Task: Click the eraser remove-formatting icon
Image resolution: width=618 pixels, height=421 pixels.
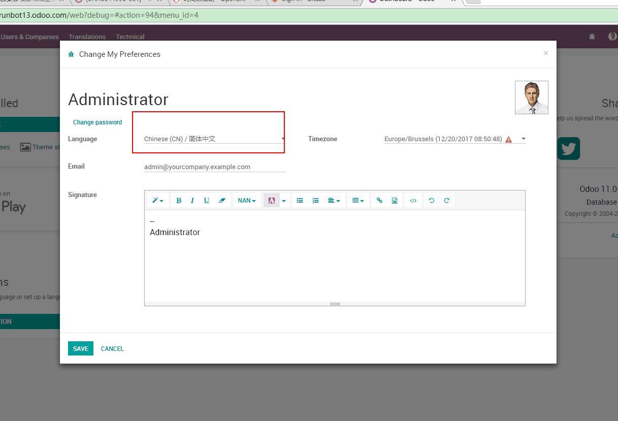Action: [x=221, y=201]
